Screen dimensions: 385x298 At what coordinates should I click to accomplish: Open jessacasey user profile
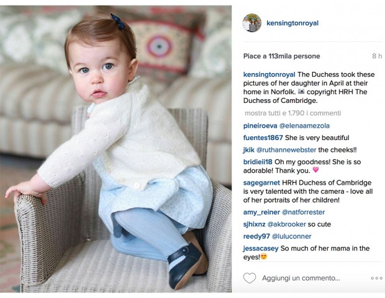[x=261, y=248]
